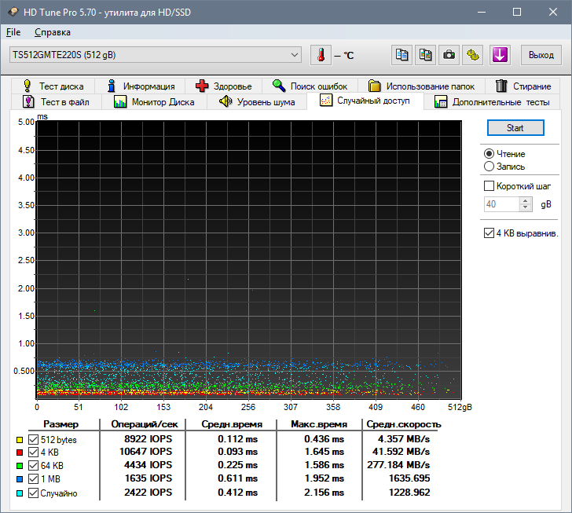Click the Макс.время column header
This screenshot has width=572, height=513.
click(x=319, y=424)
